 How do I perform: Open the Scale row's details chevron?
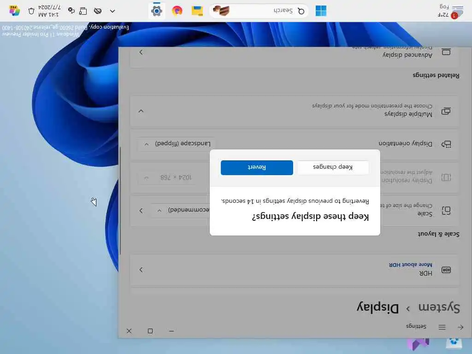[141, 210]
